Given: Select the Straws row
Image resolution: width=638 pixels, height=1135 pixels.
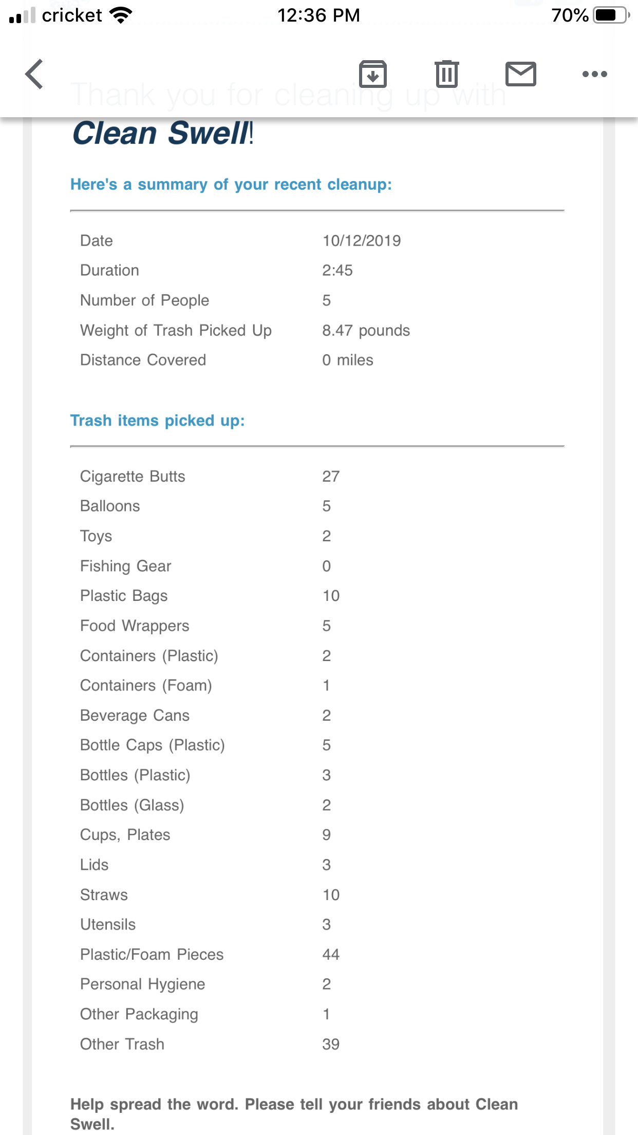Looking at the screenshot, I should coord(317,895).
